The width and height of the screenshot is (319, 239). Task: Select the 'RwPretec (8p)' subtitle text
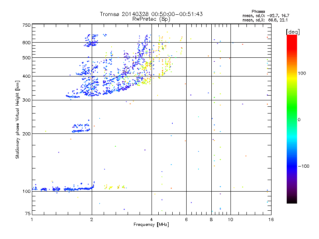click(151, 19)
